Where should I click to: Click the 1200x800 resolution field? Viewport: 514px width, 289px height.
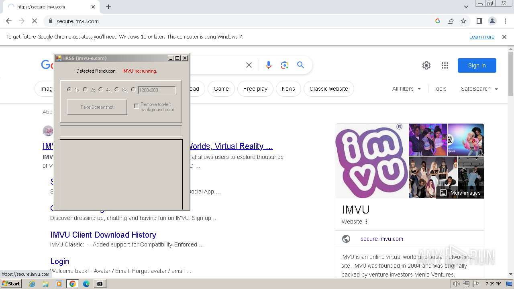click(x=157, y=90)
